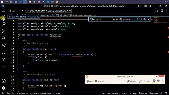
Task: Toggle microphone in recorder toolbar
Action: click(163, 81)
